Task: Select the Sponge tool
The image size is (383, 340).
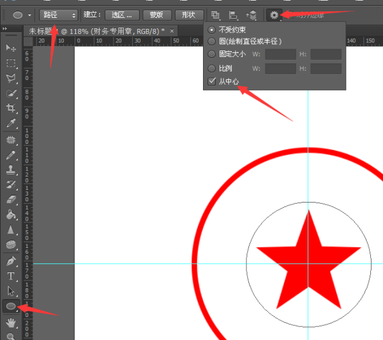Action: (x=11, y=245)
